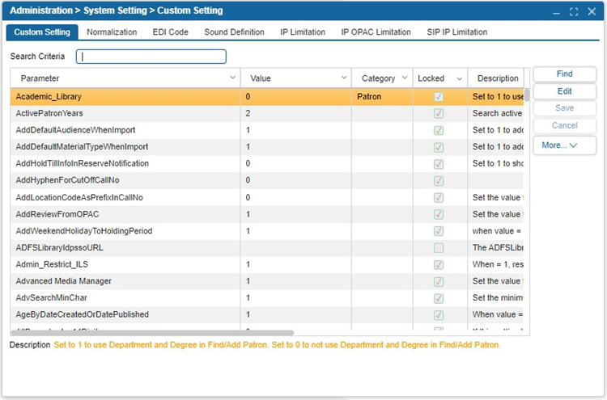Open the Value column filter dropdown
Viewport: 607px width, 400px height.
coord(342,78)
